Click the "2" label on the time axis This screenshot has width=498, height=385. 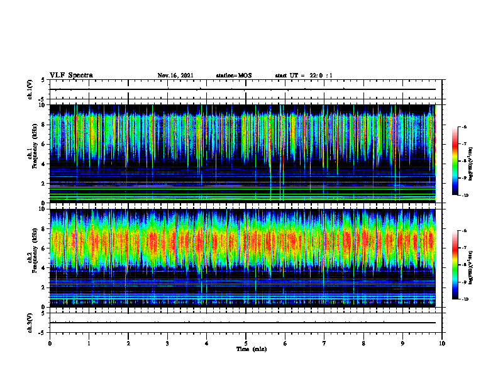click(x=128, y=343)
